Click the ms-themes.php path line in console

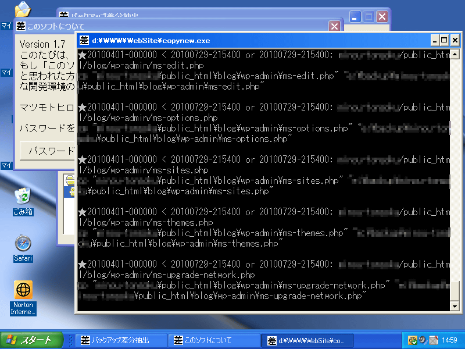point(146,222)
